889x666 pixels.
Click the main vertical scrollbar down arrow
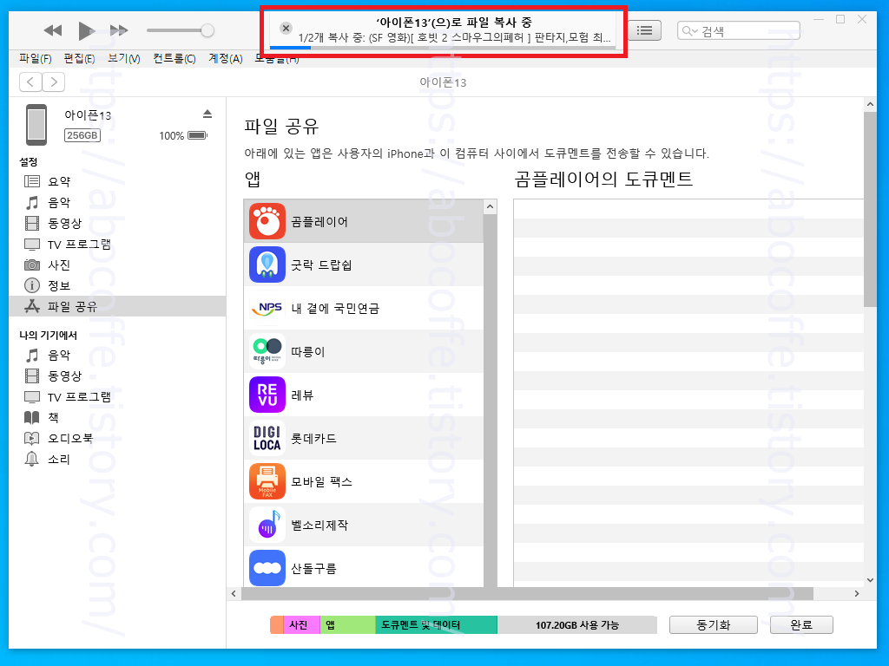coord(870,580)
